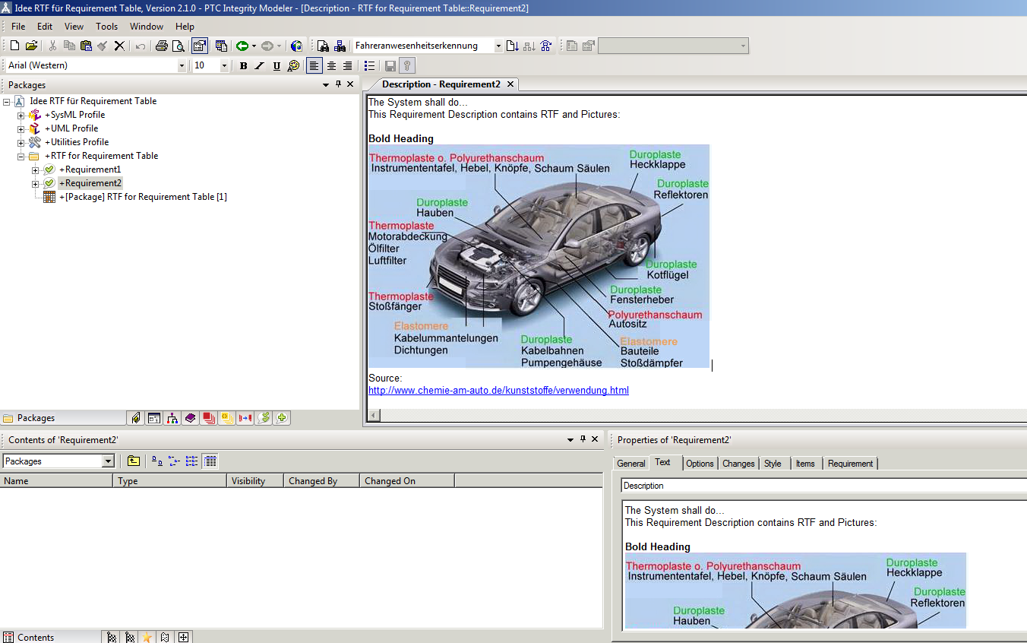
Task: Click the Delete (X) toolbar icon
Action: tap(119, 46)
